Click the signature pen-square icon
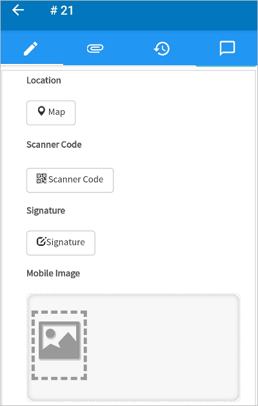This screenshot has height=406, width=258. click(41, 241)
